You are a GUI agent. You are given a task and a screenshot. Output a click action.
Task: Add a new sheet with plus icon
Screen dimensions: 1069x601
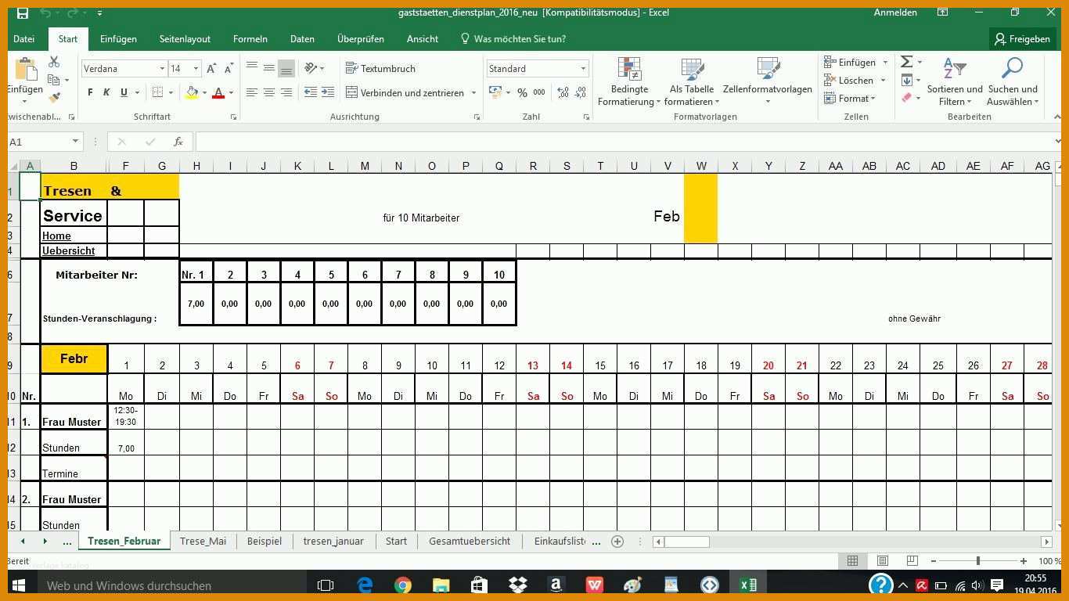617,542
